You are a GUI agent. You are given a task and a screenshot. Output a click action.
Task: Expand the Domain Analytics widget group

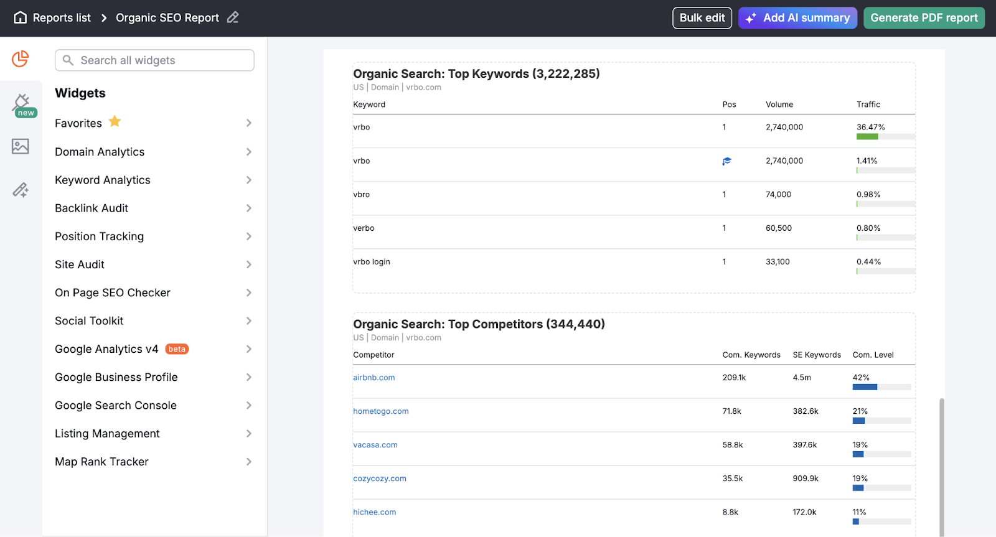tap(248, 152)
